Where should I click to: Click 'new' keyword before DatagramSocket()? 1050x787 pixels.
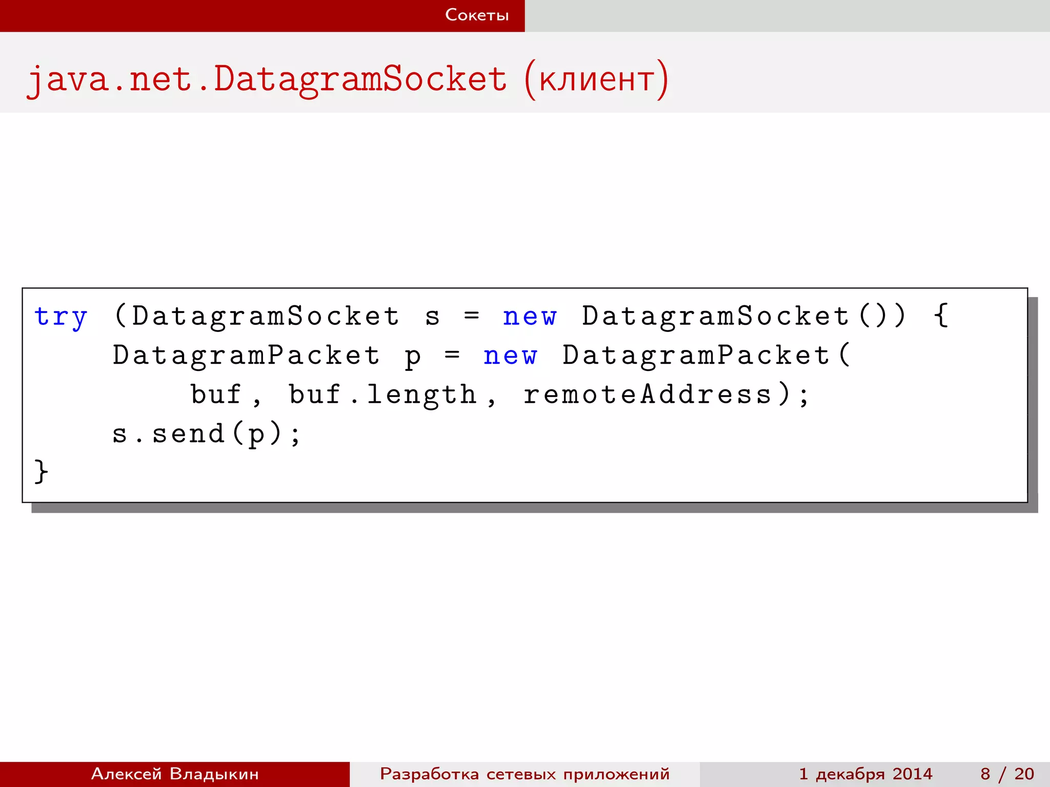click(530, 317)
